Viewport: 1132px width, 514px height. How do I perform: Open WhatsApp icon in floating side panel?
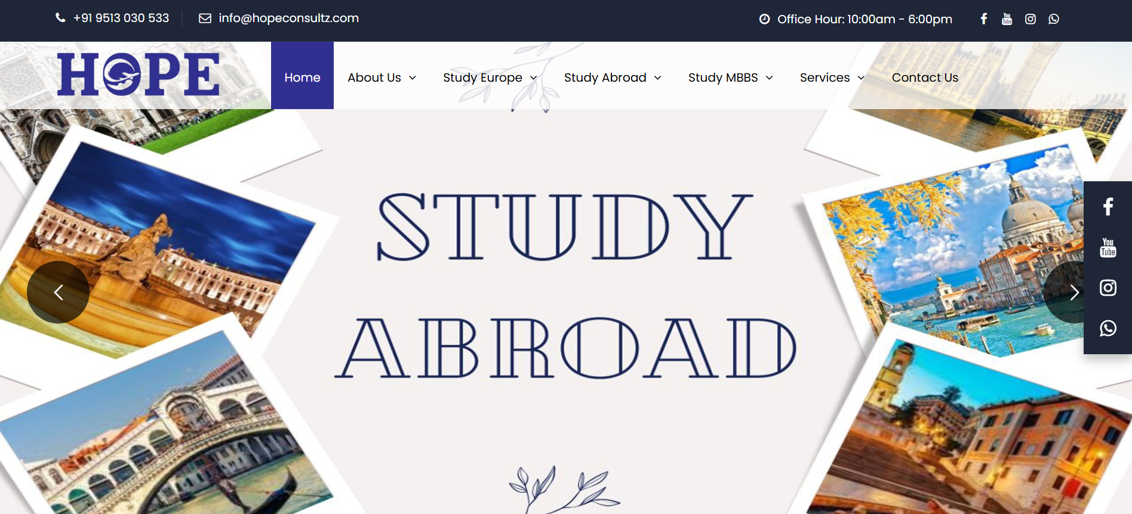point(1108,329)
